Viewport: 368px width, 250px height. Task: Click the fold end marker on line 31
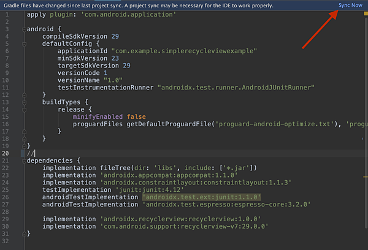(24, 234)
